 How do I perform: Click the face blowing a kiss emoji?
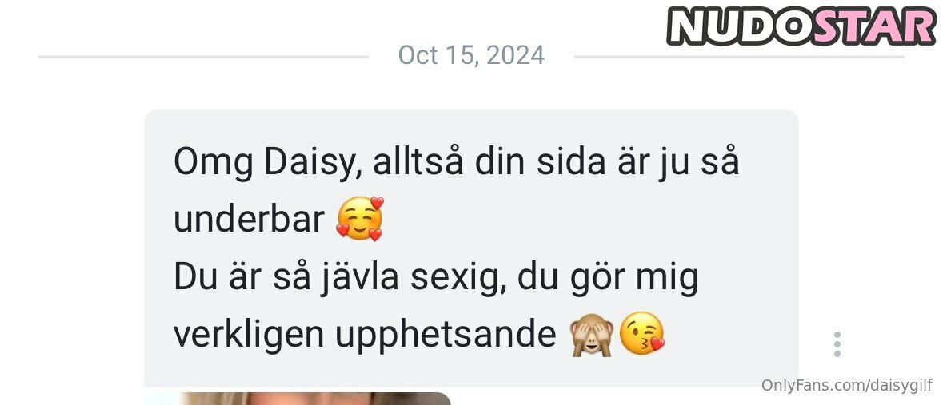642,335
